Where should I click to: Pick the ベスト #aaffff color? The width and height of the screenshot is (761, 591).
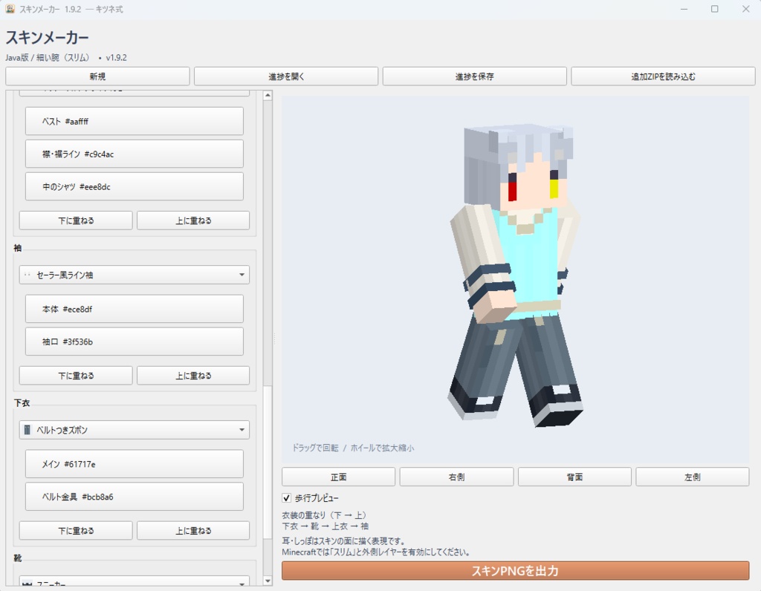(135, 121)
